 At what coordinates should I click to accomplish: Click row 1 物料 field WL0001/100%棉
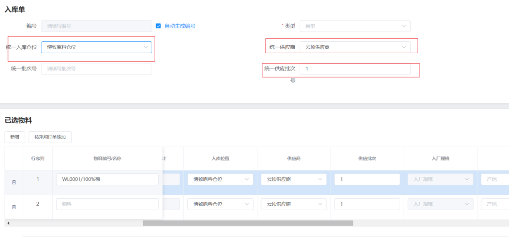(x=107, y=179)
